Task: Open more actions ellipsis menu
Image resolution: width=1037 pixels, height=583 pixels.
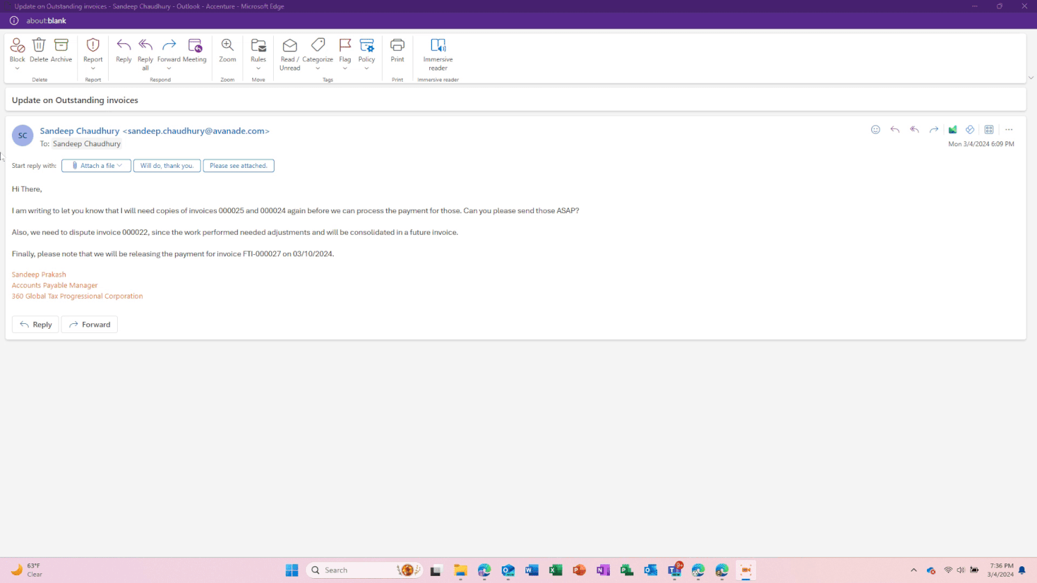Action: pos(1008,130)
